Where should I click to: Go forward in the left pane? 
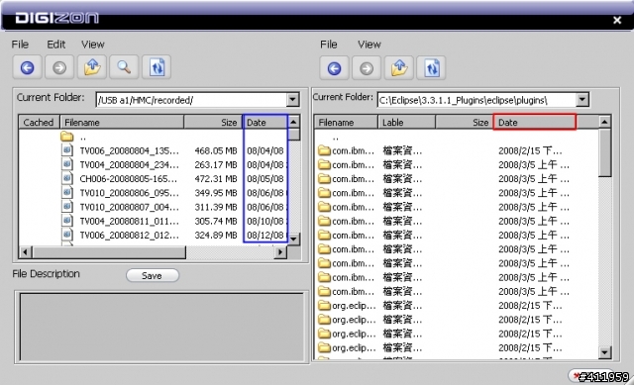coord(59,67)
